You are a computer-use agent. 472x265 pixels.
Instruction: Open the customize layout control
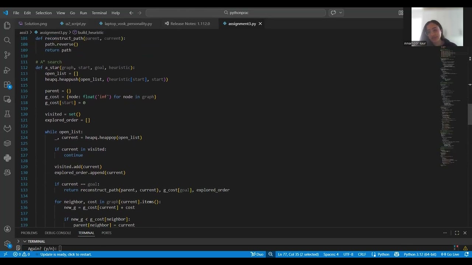[401, 13]
